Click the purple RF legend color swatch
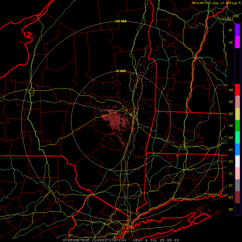 (x=237, y=30)
